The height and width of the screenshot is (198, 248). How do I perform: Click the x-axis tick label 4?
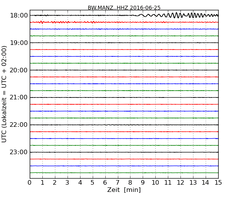tap(80, 183)
